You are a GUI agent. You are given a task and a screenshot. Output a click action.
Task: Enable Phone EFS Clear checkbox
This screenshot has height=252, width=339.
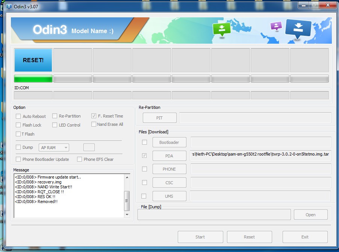tap(80, 159)
